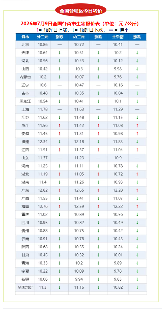Click green down arrow in 天津 外三元 row

click(x=60, y=53)
